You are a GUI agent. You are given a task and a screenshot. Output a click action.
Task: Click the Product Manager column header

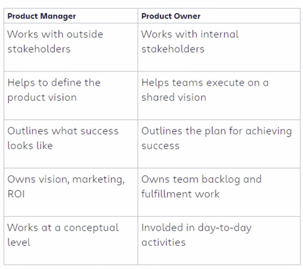tap(71, 16)
